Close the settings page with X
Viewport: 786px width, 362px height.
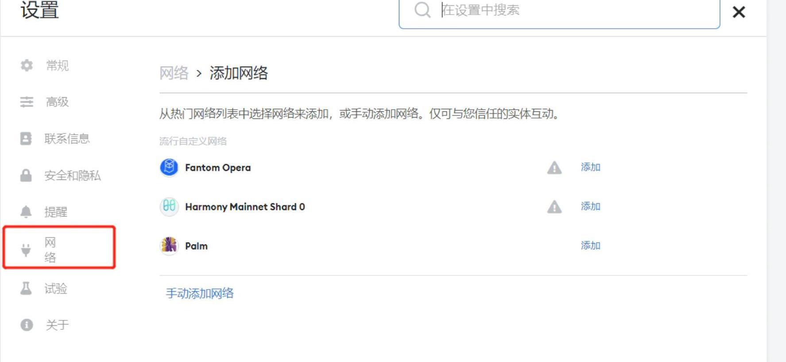(739, 12)
